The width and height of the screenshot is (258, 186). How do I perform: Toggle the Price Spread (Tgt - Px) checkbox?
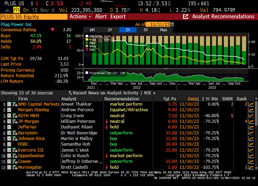pos(87,73)
